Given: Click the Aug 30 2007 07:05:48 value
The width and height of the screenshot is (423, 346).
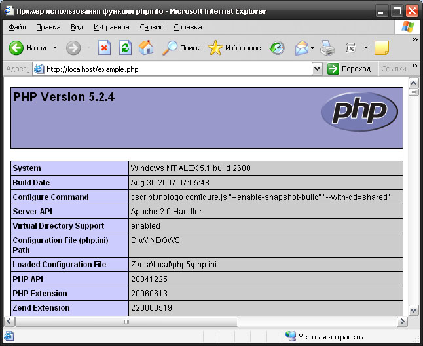Looking at the screenshot, I should tap(170, 183).
